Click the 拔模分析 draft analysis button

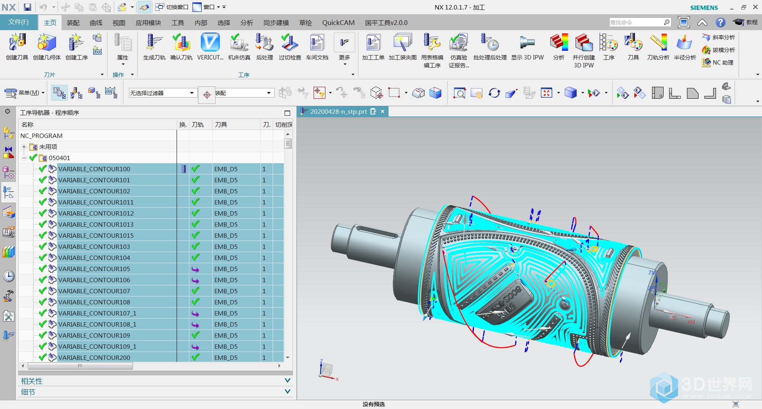tap(719, 50)
